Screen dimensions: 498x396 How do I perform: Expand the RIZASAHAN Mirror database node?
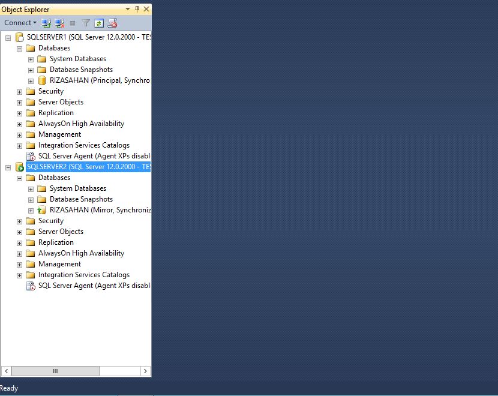pos(31,210)
